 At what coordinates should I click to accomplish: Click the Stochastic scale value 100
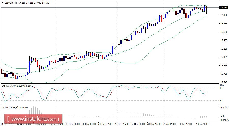click(x=222, y=85)
